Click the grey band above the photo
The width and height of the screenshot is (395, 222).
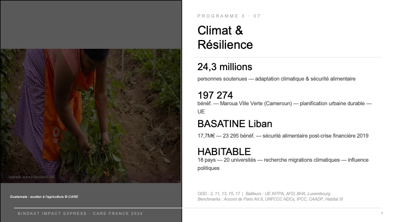pos(91,25)
